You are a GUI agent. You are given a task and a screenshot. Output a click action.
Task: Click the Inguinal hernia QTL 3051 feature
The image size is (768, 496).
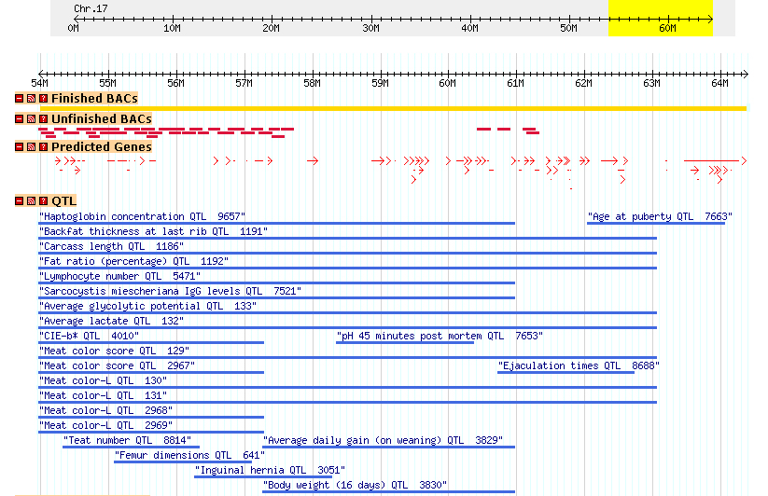pyautogui.click(x=270, y=470)
